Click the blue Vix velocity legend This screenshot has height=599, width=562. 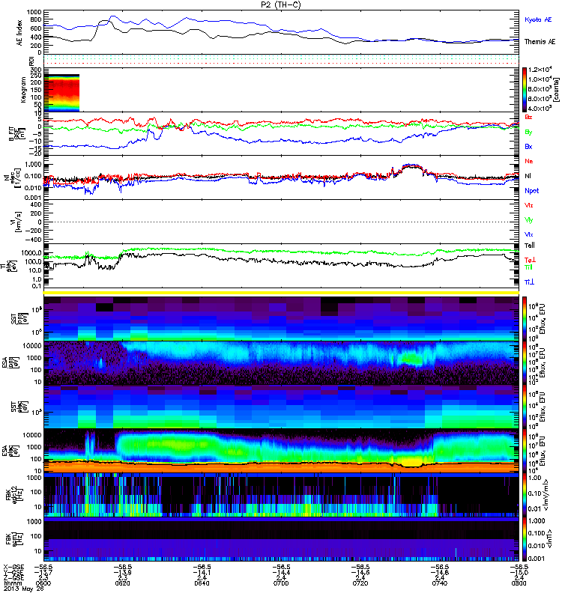click(528, 234)
